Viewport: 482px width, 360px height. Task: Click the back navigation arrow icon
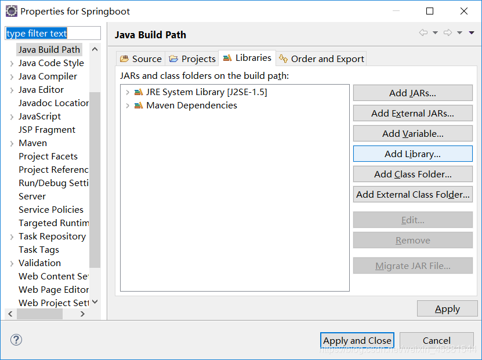click(x=423, y=32)
